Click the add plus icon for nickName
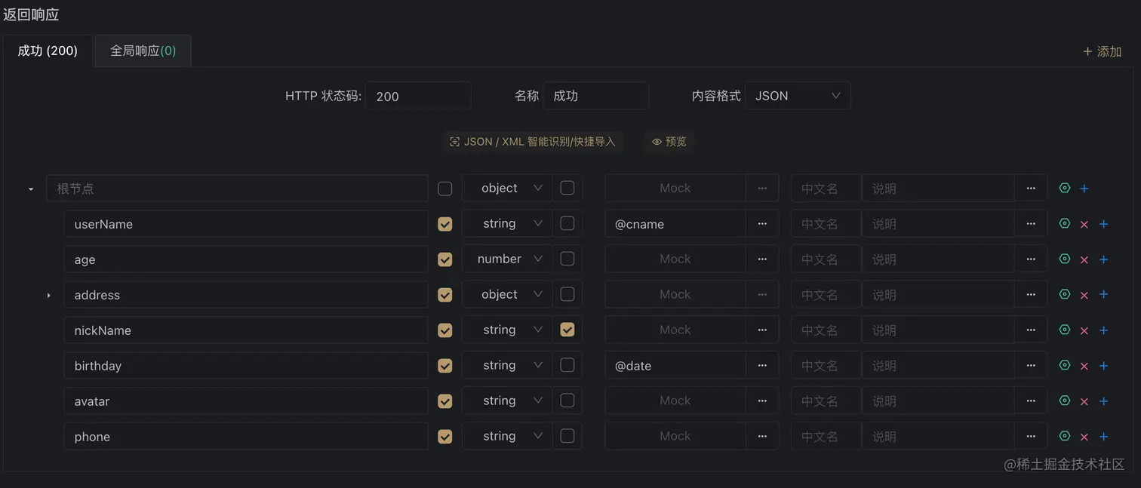 point(1103,330)
